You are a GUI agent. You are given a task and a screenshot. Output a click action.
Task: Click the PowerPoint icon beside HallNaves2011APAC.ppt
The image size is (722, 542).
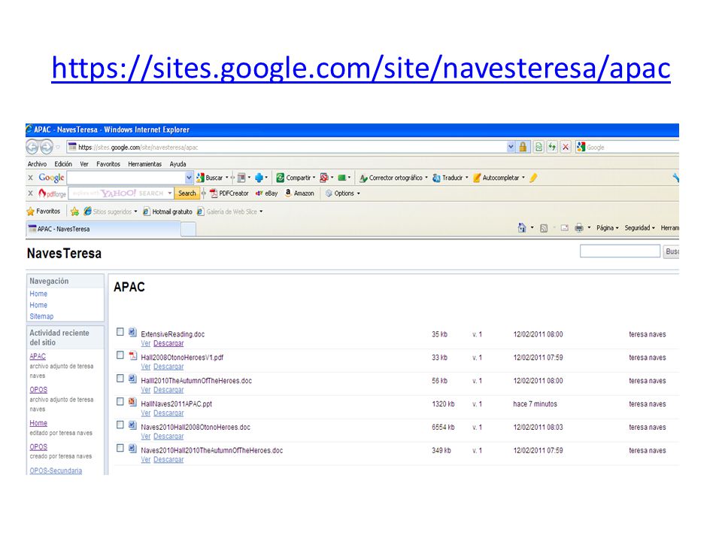[x=132, y=402]
